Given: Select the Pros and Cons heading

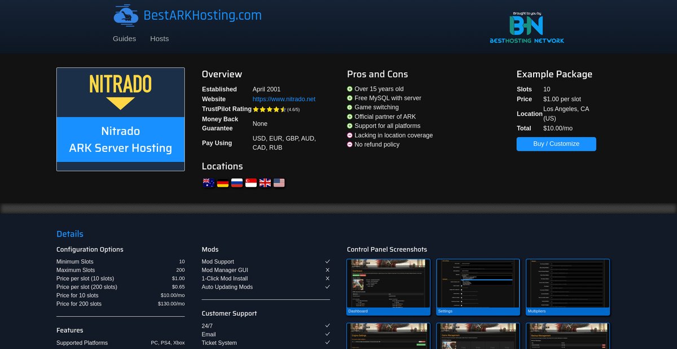Looking at the screenshot, I should pyautogui.click(x=377, y=74).
